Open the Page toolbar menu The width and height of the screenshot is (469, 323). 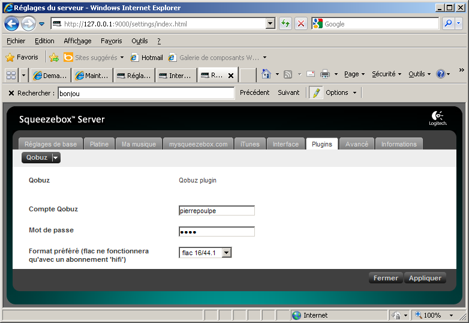pos(354,74)
